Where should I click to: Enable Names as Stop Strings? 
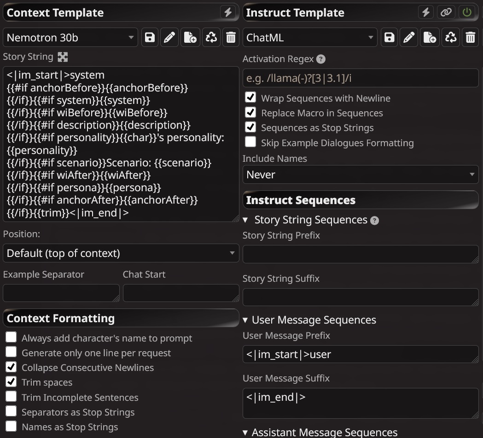coord(11,427)
